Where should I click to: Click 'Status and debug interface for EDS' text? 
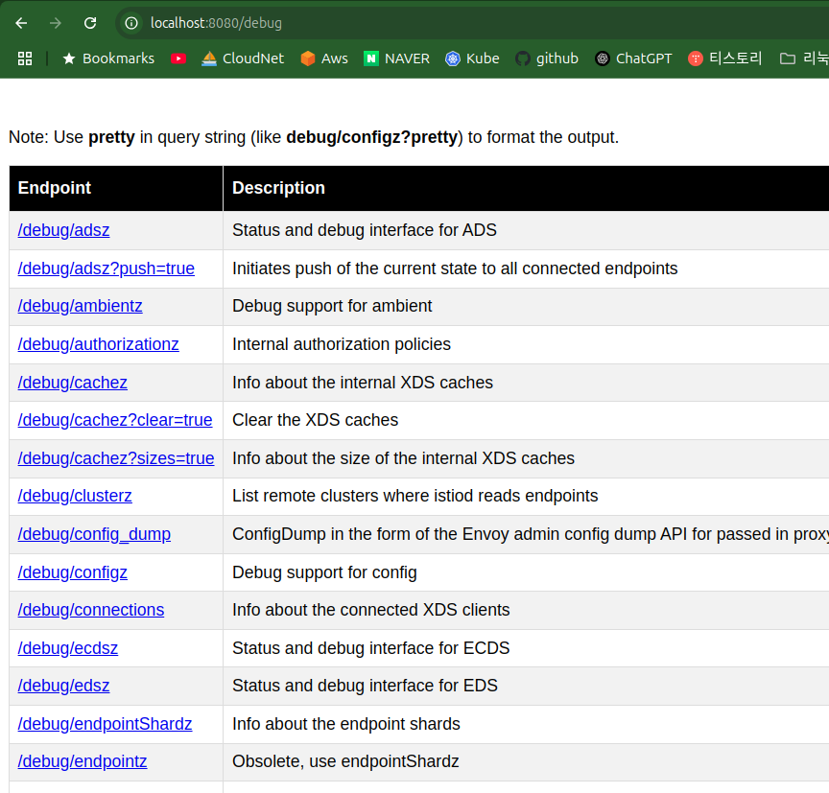click(365, 686)
